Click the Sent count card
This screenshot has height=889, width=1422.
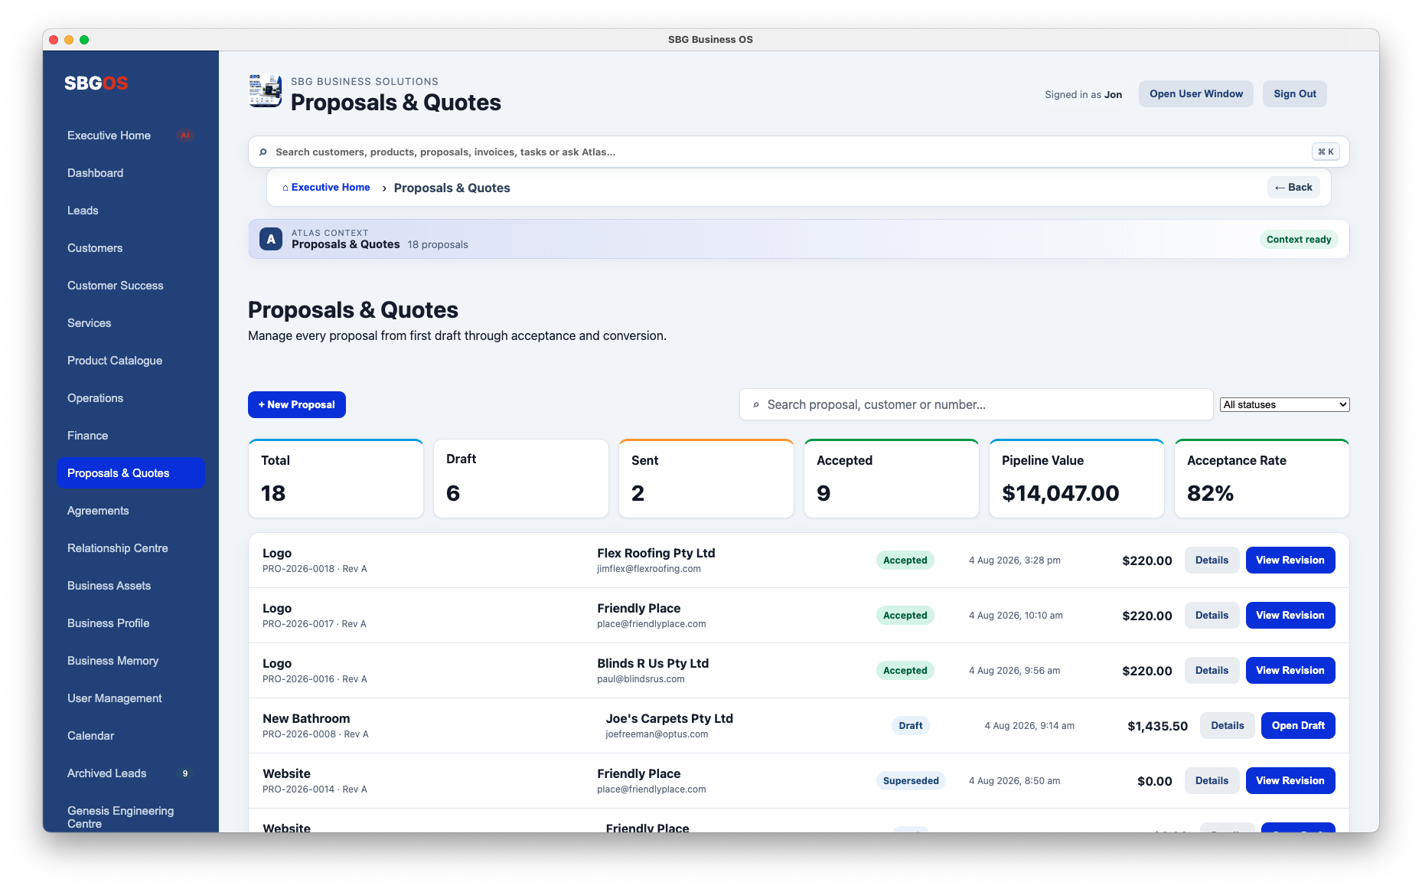[x=706, y=479]
